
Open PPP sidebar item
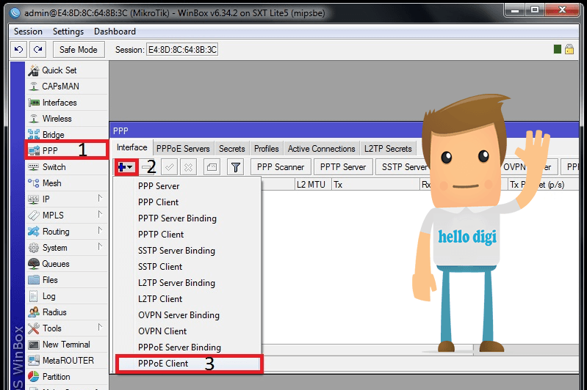point(67,150)
